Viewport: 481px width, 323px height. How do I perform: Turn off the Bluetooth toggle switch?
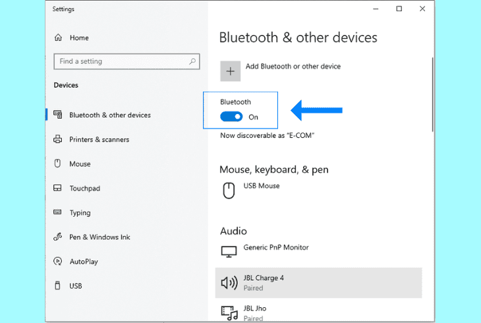tap(231, 117)
